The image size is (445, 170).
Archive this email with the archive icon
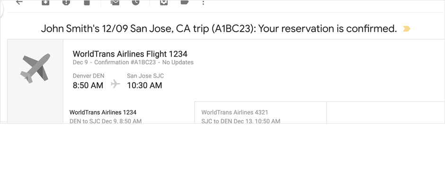click(x=45, y=2)
